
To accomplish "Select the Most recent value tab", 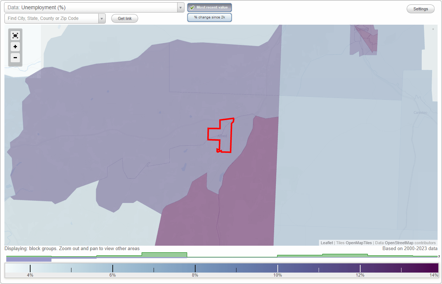I will point(210,7).
